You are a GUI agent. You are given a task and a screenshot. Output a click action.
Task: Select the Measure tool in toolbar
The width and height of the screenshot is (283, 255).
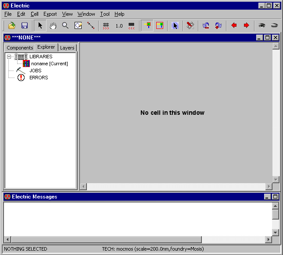(91, 25)
